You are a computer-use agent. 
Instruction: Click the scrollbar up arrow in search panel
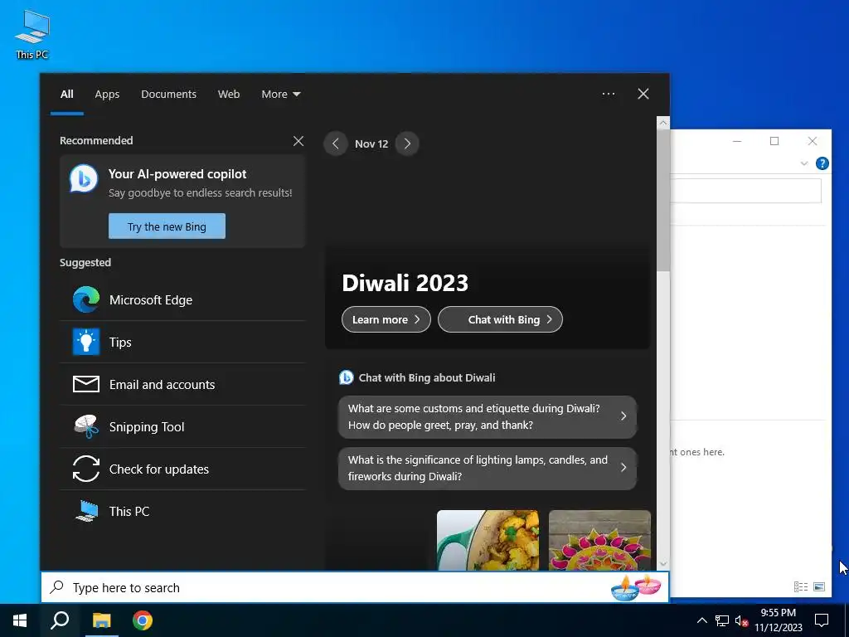(663, 123)
